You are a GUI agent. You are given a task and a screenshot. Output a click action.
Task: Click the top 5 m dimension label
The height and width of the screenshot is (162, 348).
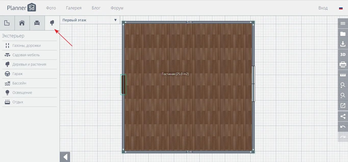click(x=189, y=22)
